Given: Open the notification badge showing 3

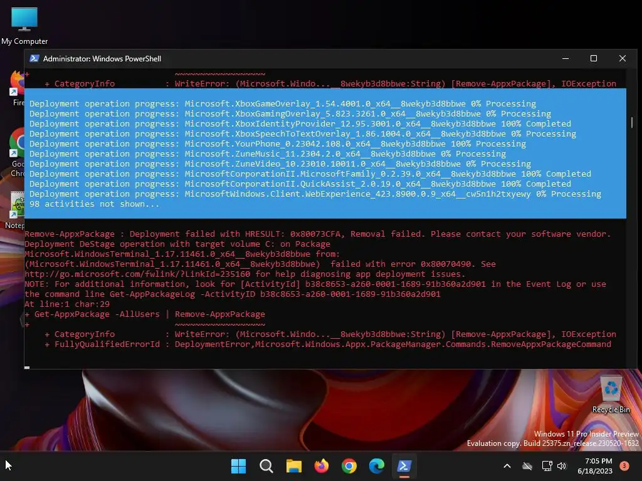Looking at the screenshot, I should tap(624, 465).
